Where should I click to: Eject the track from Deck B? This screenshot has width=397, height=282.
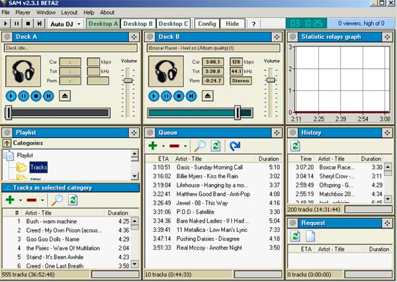[x=208, y=96]
